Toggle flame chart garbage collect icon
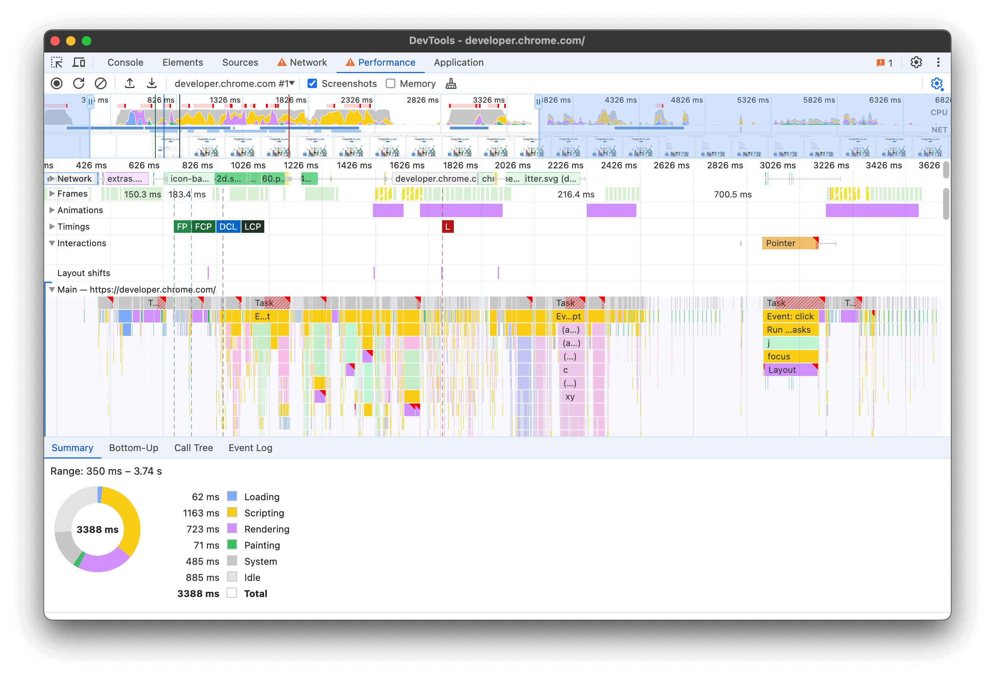Image resolution: width=995 pixels, height=678 pixels. 451,83
